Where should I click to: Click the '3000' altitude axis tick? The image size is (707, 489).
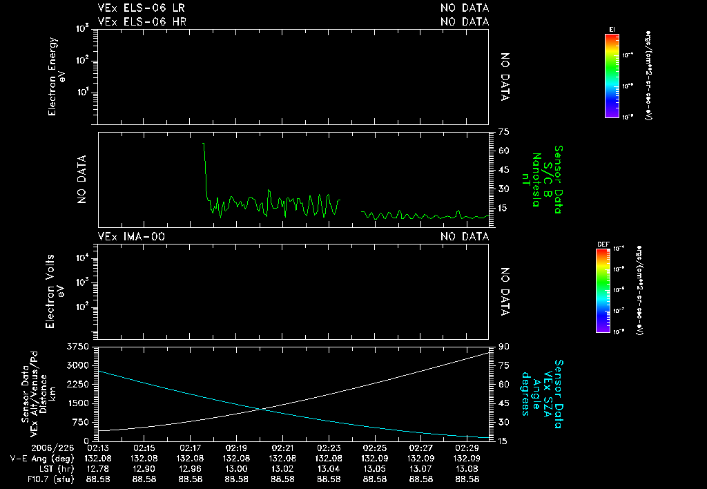pyautogui.click(x=77, y=366)
